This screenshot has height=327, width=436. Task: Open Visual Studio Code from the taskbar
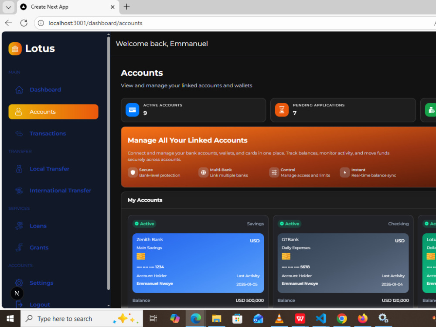click(320, 318)
